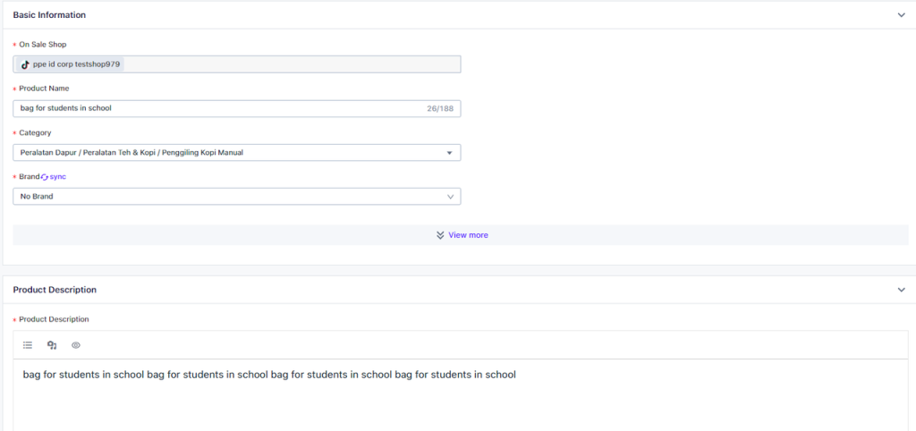Collapse the Basic Information section chevron

click(x=902, y=15)
